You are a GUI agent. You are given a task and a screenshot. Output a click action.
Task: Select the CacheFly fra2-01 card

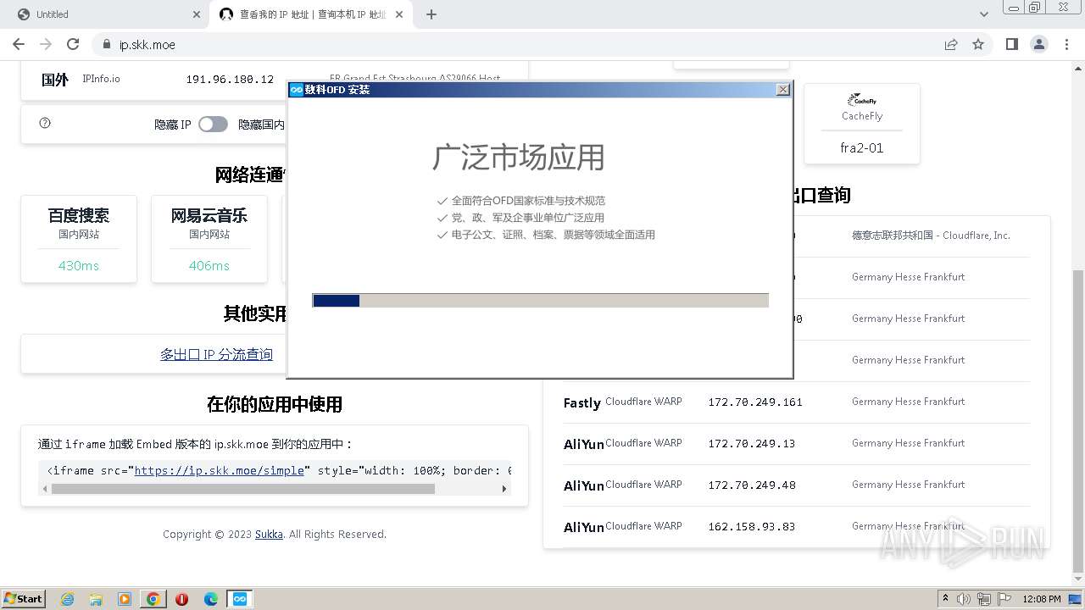pyautogui.click(x=862, y=124)
